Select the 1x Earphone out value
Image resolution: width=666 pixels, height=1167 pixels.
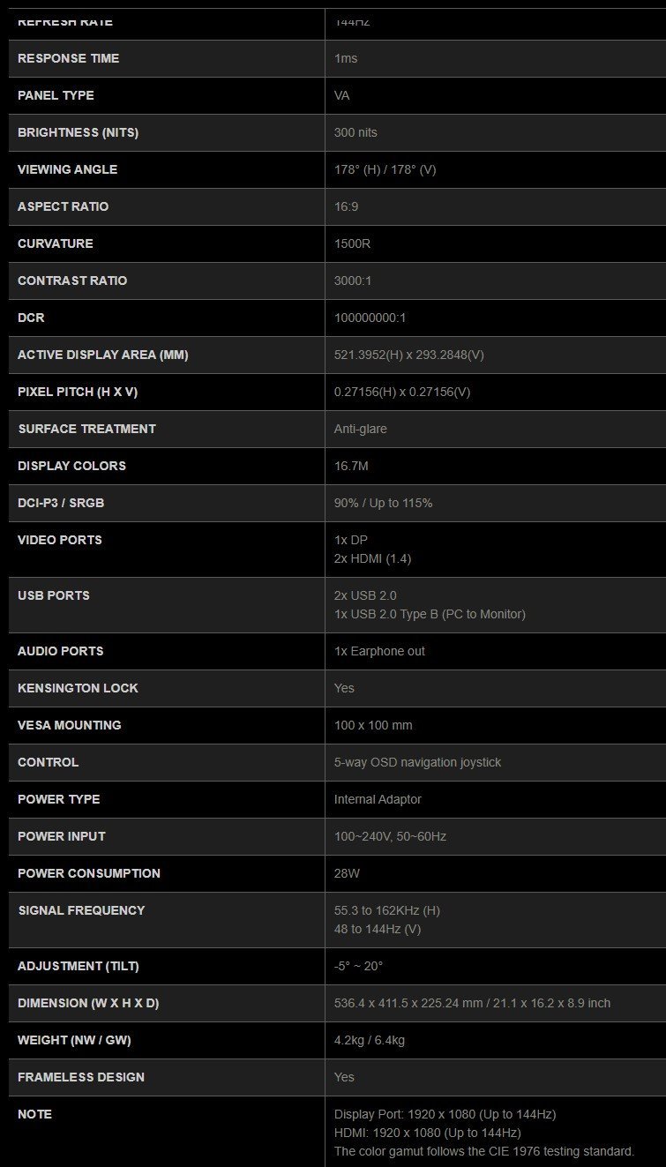379,651
